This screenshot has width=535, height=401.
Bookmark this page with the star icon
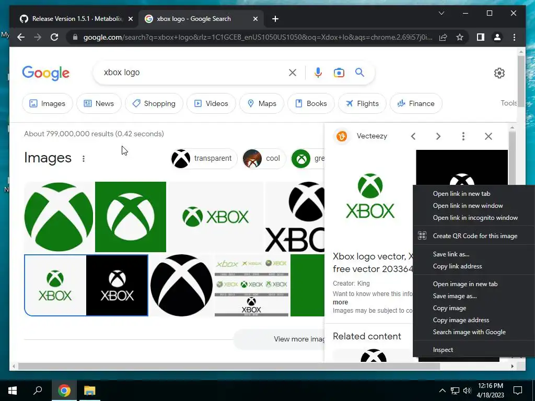click(x=460, y=37)
